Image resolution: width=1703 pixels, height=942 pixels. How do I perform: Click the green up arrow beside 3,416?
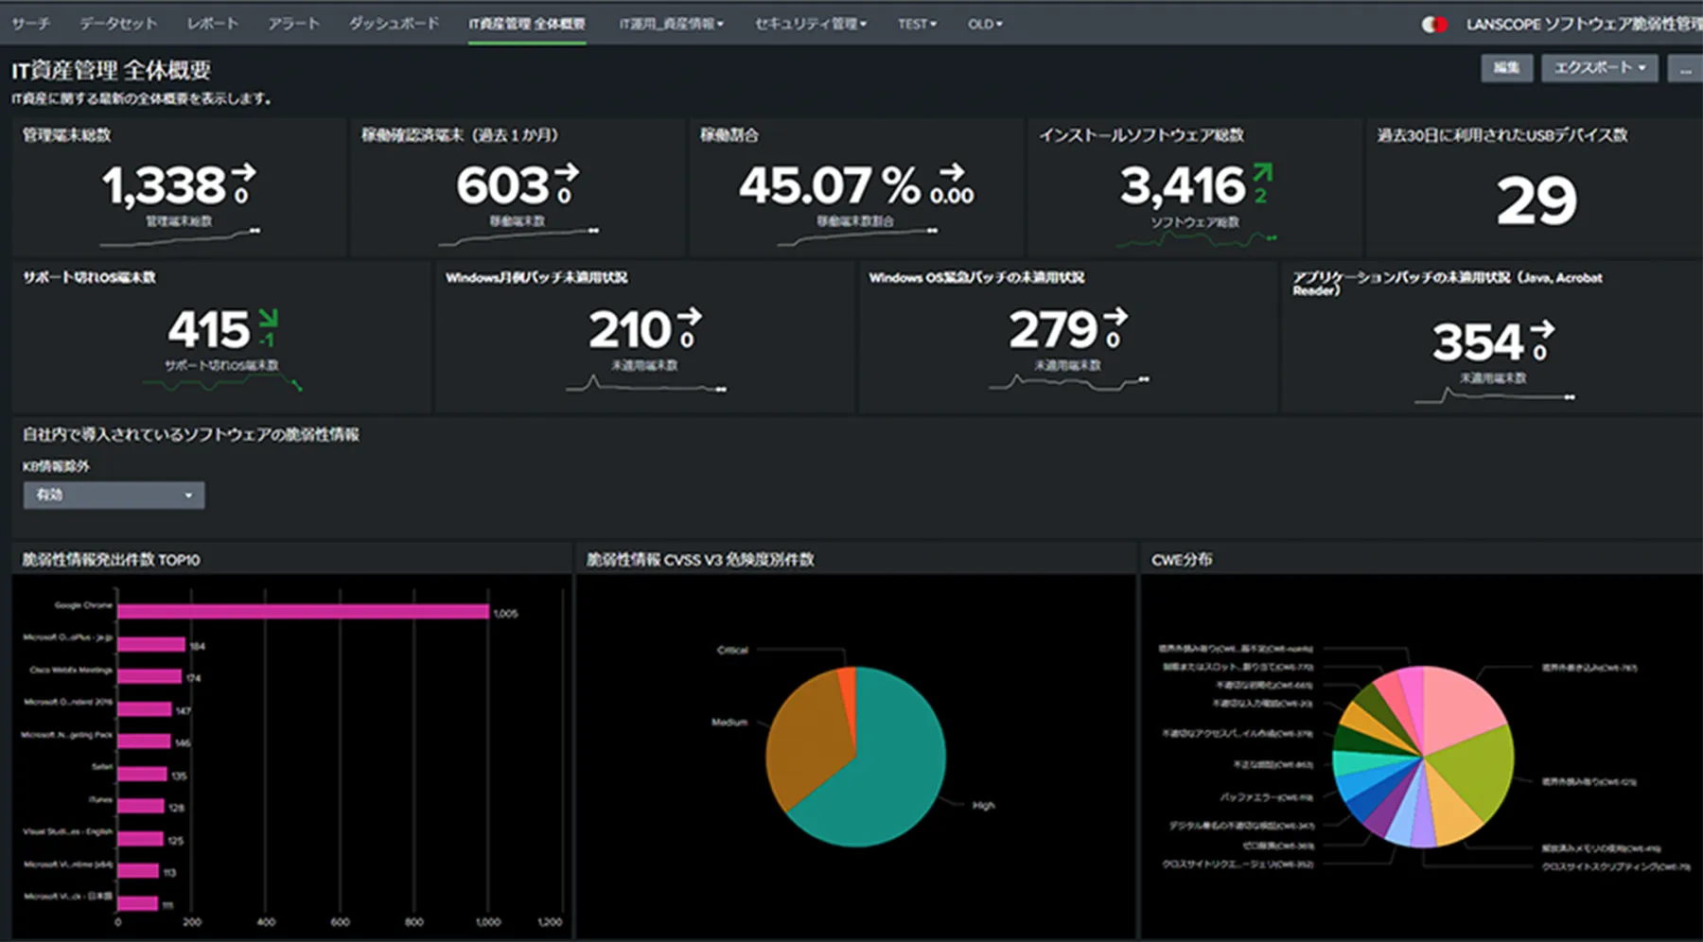click(1262, 172)
